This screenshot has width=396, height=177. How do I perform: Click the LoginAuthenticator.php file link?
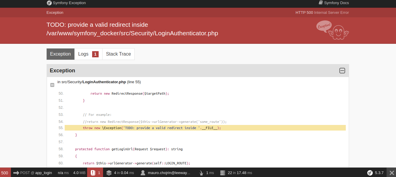click(x=104, y=82)
